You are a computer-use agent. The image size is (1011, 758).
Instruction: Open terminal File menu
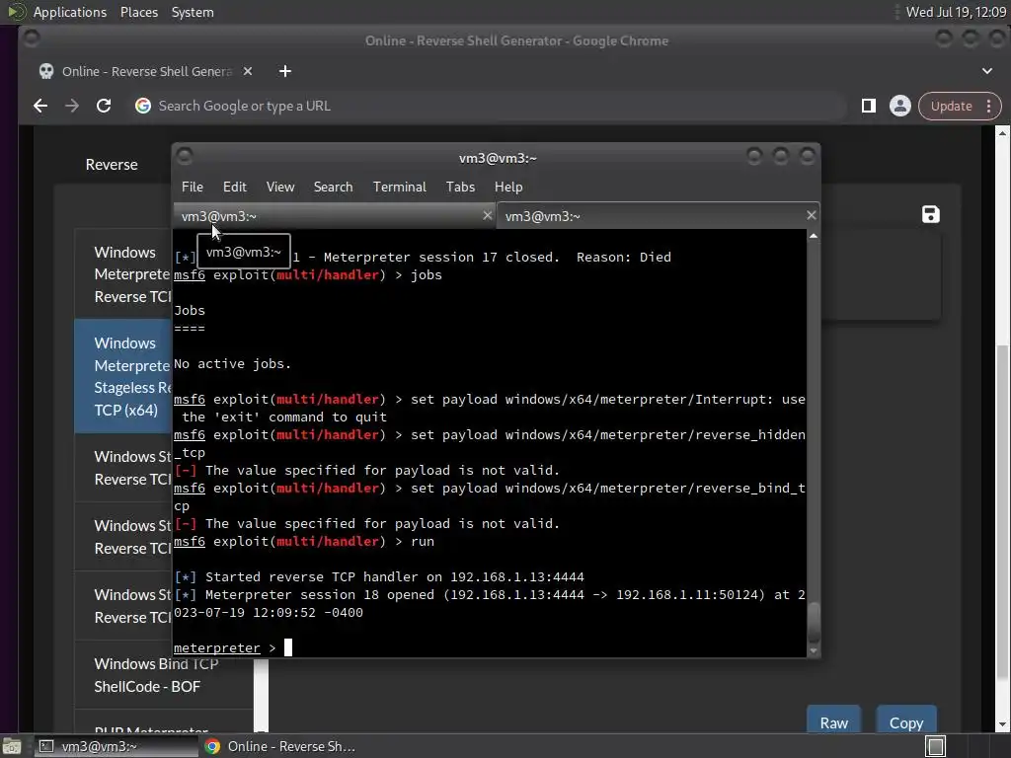tap(193, 187)
